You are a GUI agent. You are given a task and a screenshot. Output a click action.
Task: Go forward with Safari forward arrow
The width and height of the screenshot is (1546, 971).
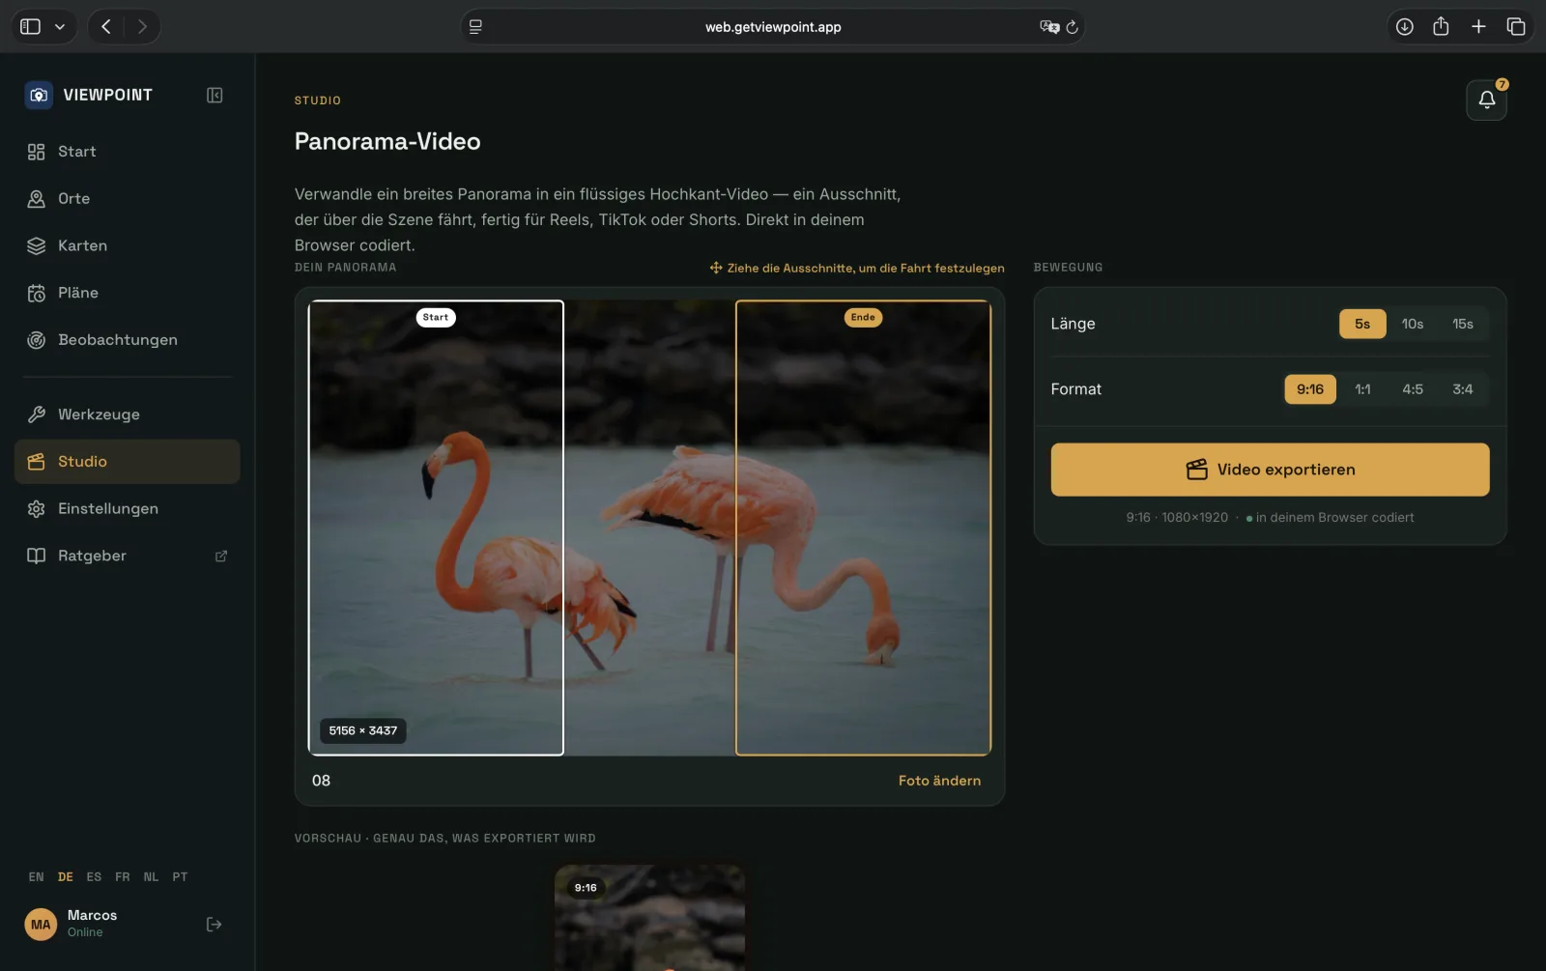[142, 27]
